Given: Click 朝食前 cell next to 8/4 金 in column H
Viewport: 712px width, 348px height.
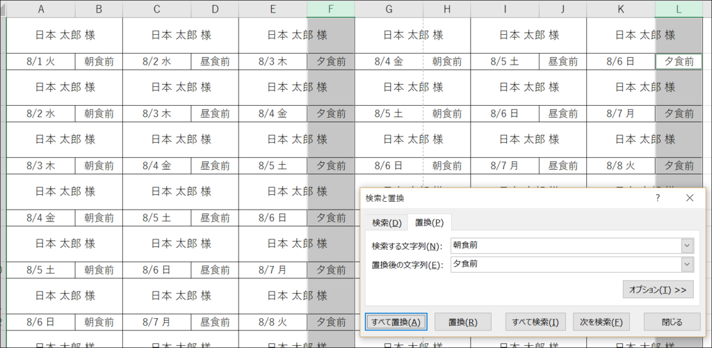Looking at the screenshot, I should point(447,61).
